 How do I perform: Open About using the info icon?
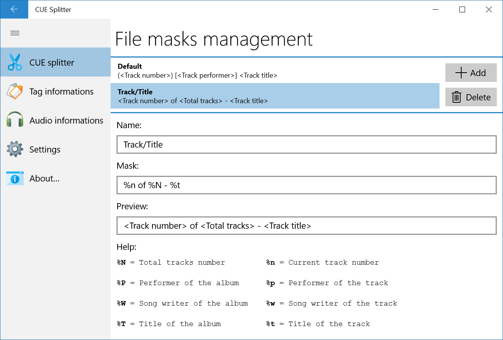tap(15, 178)
